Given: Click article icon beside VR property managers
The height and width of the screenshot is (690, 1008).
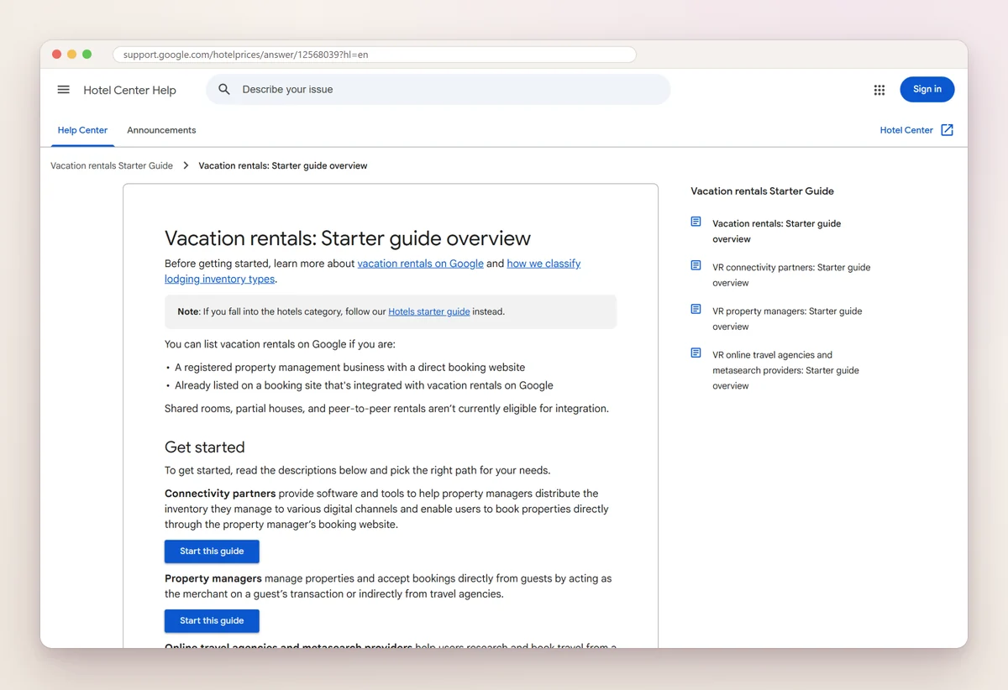Looking at the screenshot, I should (x=696, y=309).
